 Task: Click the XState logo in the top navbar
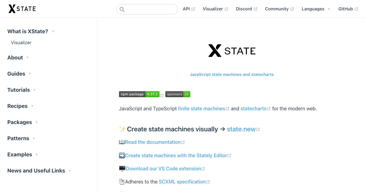pyautogui.click(x=21, y=9)
